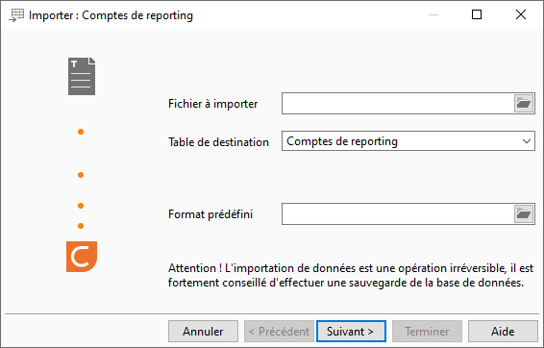Click the folder icon beside Fichier à importer
The height and width of the screenshot is (348, 544).
pos(524,104)
